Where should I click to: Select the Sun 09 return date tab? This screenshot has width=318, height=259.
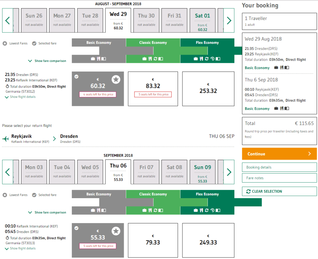pyautogui.click(x=203, y=172)
